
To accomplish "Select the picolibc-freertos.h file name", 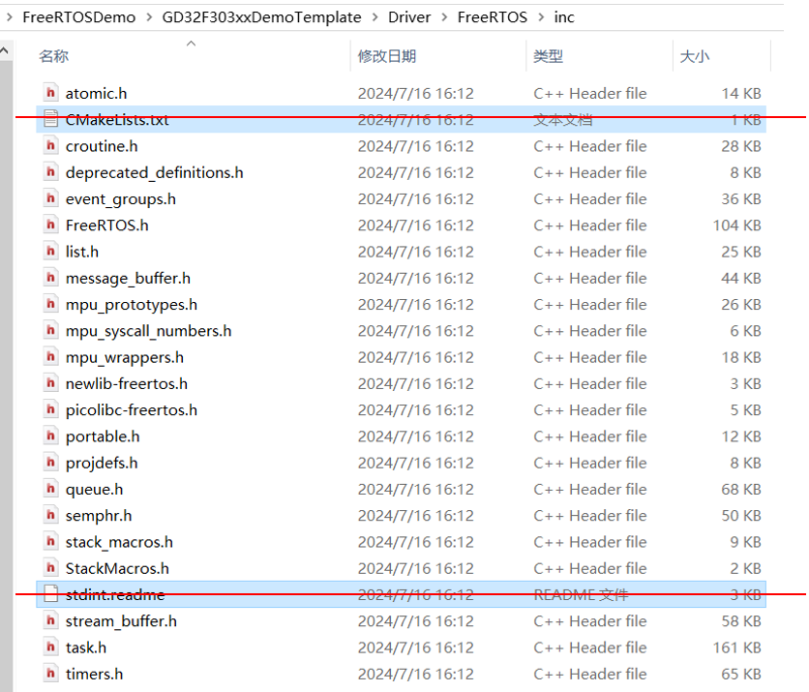I will click(131, 410).
